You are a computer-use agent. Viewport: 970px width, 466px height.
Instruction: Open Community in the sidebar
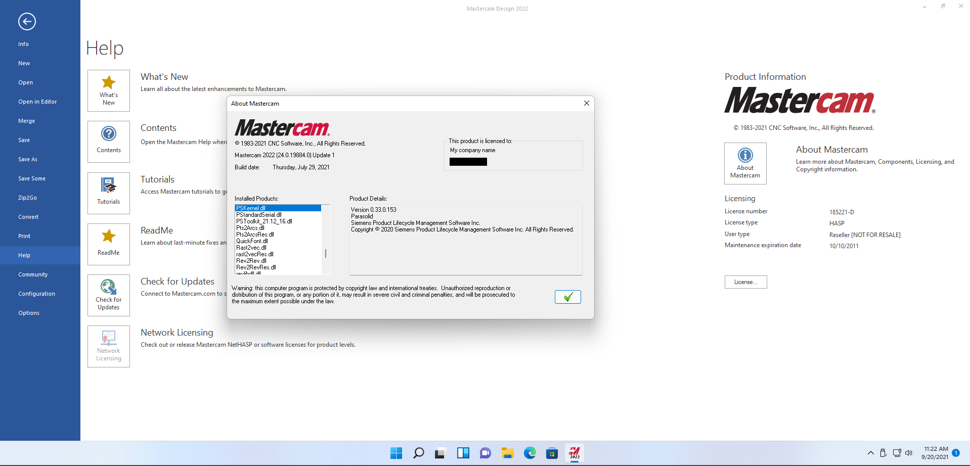pos(40,274)
